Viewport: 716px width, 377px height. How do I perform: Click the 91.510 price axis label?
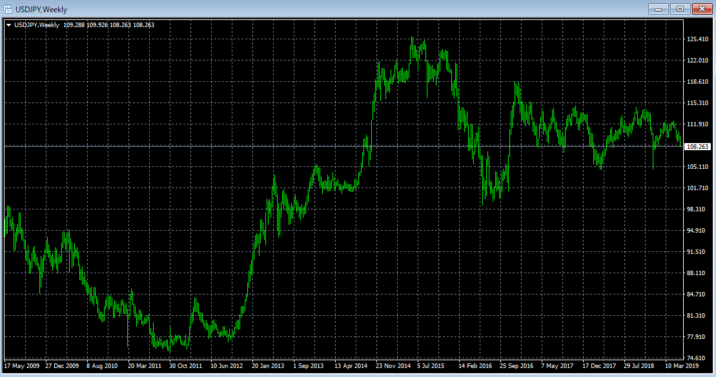696,251
